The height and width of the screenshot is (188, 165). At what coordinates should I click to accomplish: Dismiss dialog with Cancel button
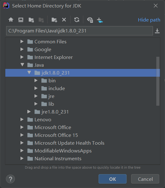click(145, 179)
